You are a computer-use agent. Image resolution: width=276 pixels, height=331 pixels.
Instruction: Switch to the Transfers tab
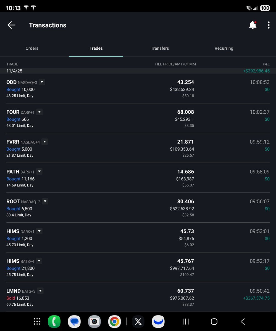pyautogui.click(x=160, y=48)
